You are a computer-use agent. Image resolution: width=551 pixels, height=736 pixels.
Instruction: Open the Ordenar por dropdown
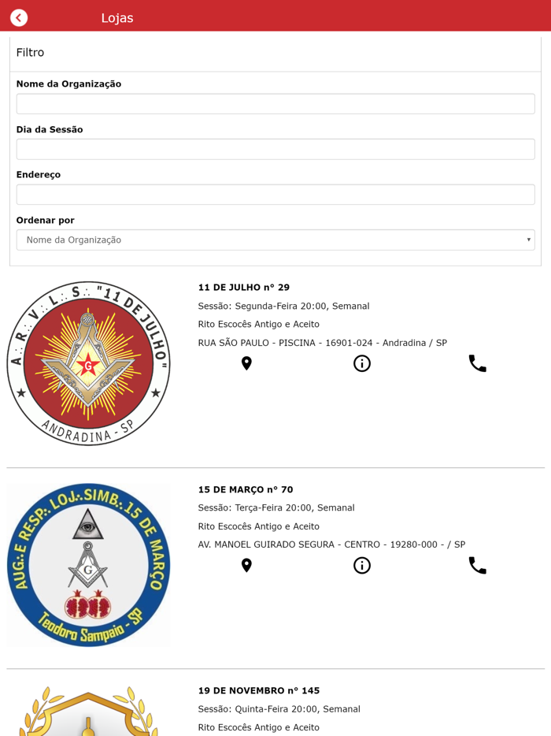pos(275,240)
